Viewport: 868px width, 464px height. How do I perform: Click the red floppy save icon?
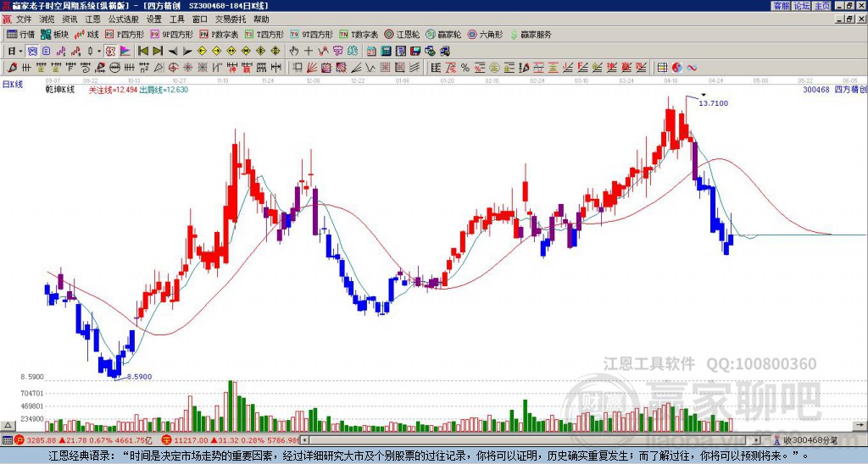point(415,52)
